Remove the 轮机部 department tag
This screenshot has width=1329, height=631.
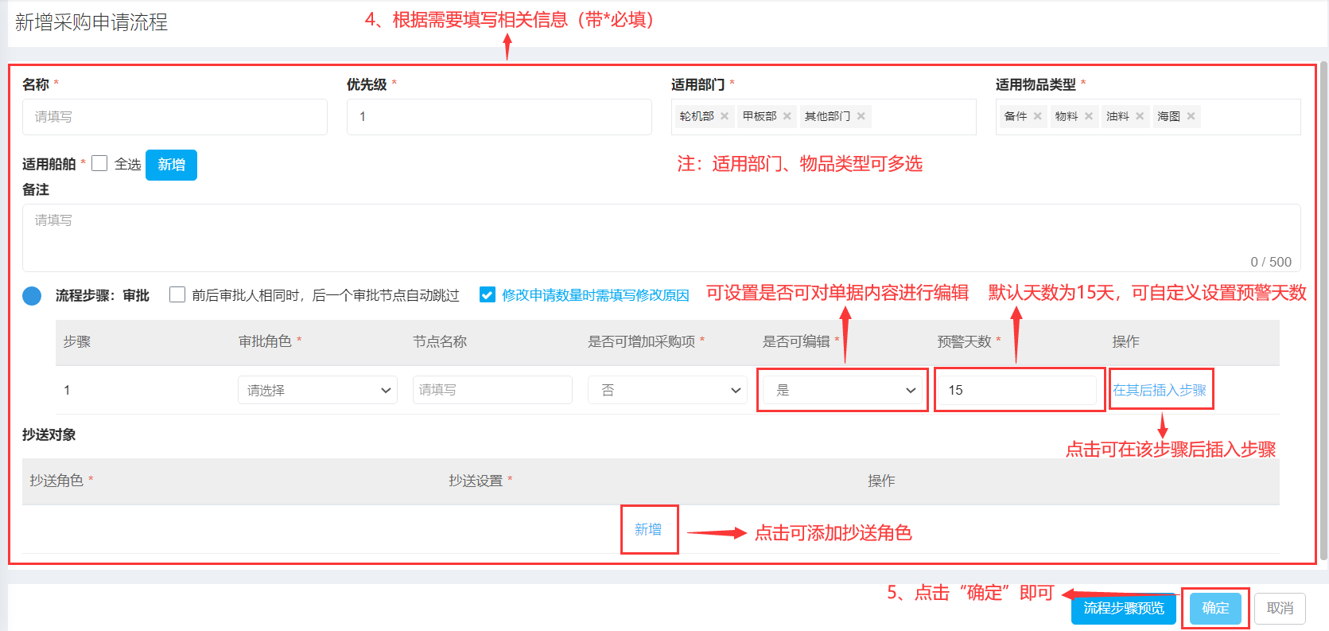point(725,116)
